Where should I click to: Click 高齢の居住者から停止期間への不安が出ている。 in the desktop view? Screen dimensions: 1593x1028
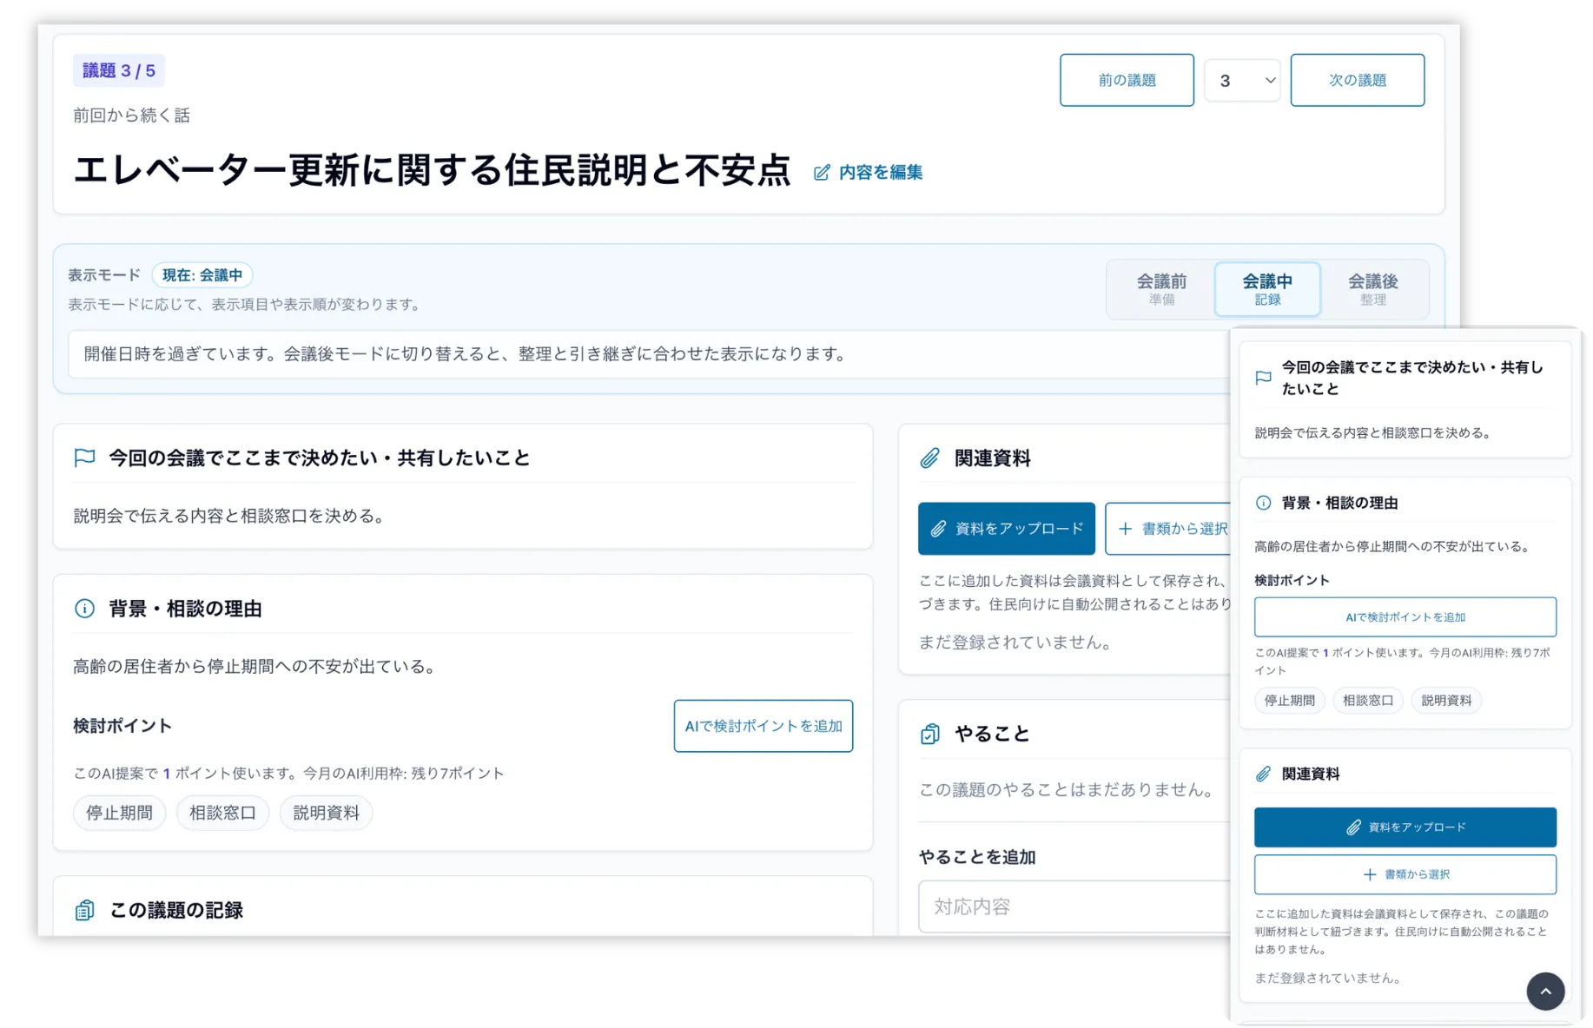coord(256,667)
